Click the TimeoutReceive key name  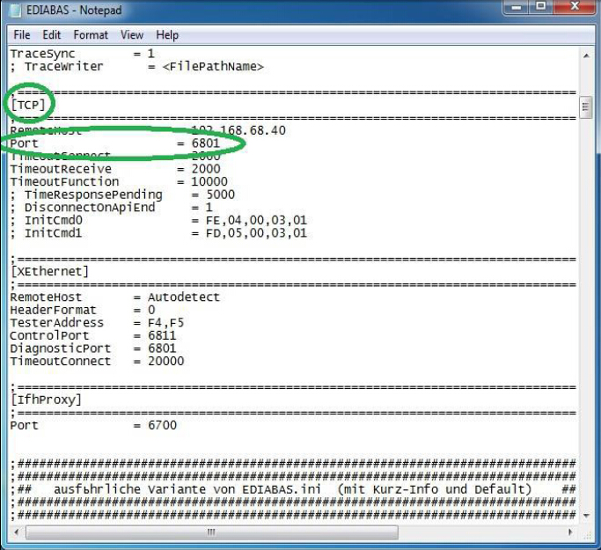pos(61,169)
